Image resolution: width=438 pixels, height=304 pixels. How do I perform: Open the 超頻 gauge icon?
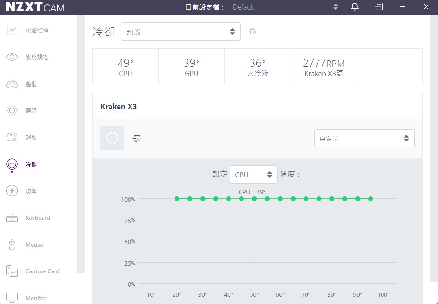pyautogui.click(x=12, y=137)
